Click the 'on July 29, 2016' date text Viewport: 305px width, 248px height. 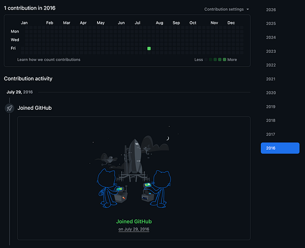pyautogui.click(x=134, y=229)
